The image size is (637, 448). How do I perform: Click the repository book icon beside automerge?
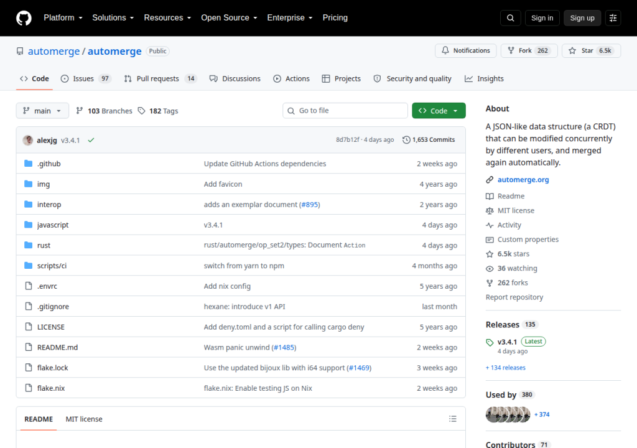(x=20, y=51)
